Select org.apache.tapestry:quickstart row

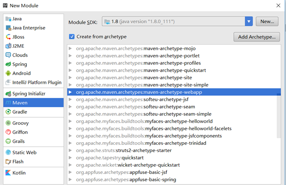[x=174, y=158]
